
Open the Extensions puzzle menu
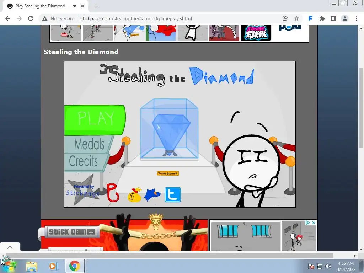tap(322, 18)
